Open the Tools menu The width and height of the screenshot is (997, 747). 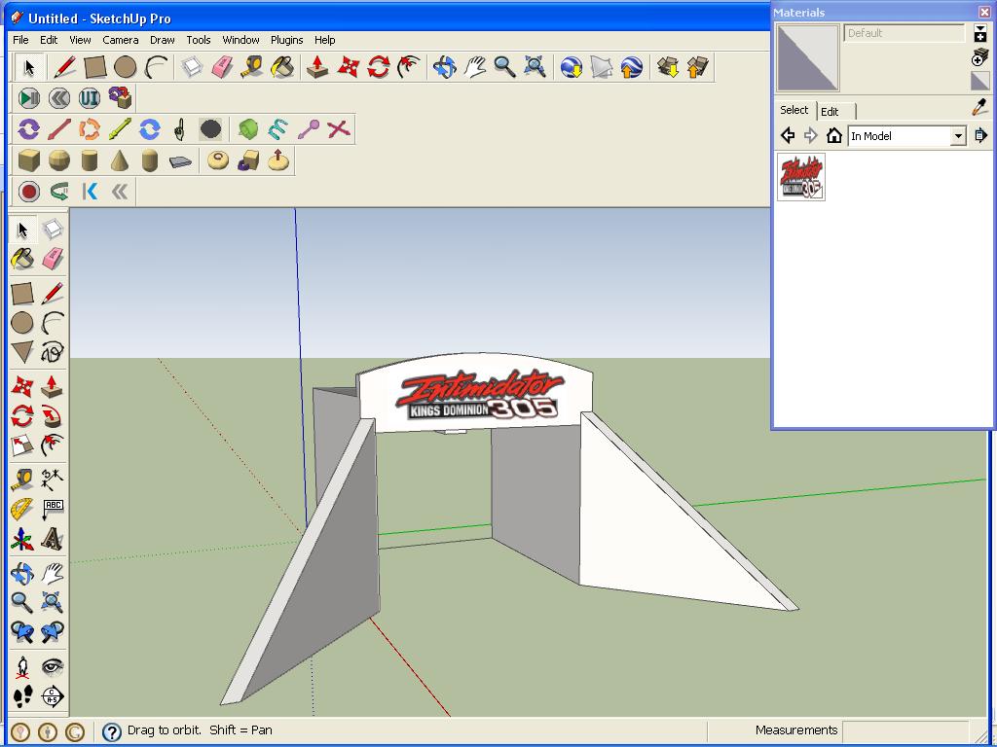[x=199, y=39]
